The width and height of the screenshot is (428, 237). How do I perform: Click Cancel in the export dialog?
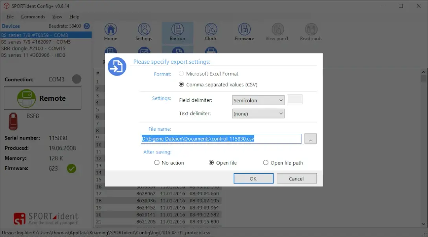[x=296, y=179]
